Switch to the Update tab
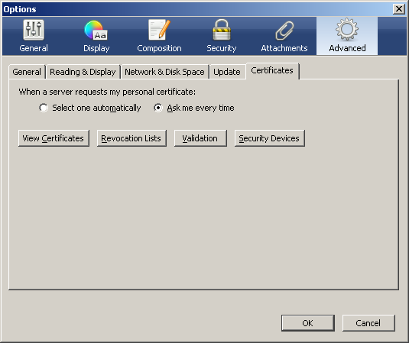The height and width of the screenshot is (343, 409). click(227, 72)
